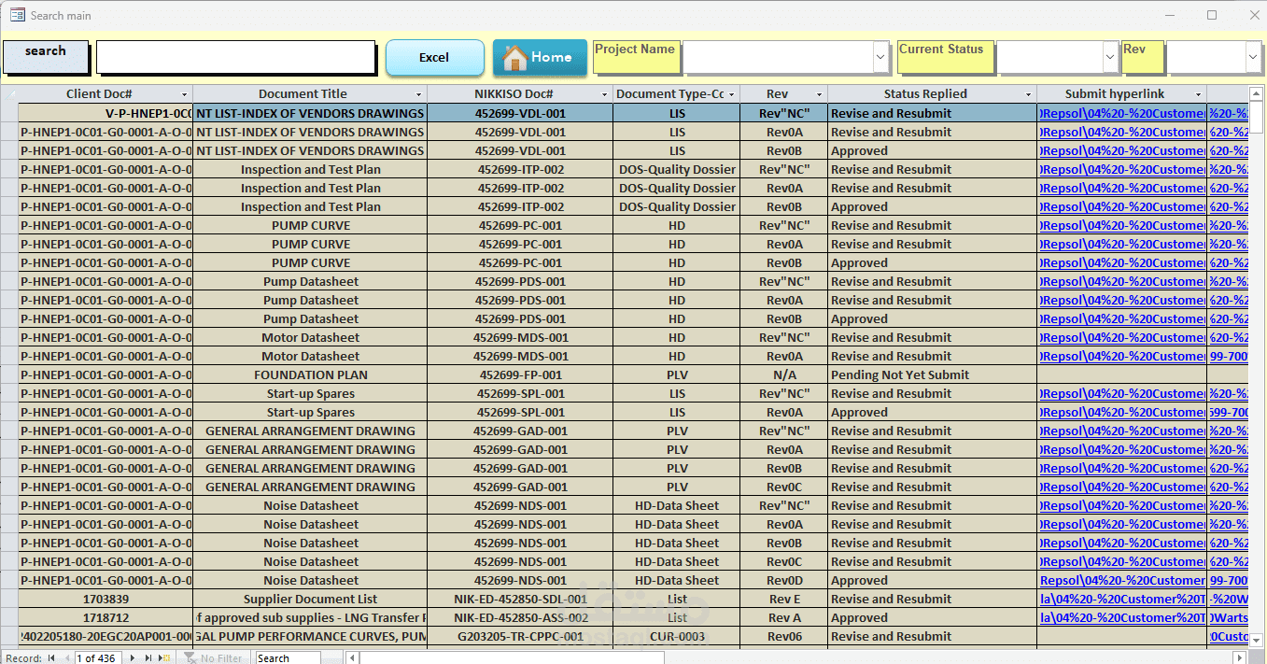1267x664 pixels.
Task: Click the search button
Action: pyautogui.click(x=46, y=57)
